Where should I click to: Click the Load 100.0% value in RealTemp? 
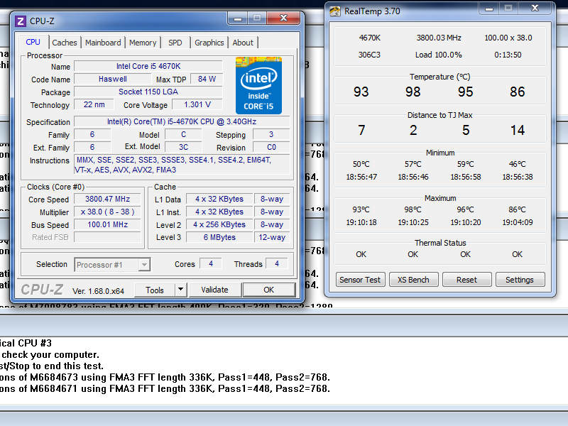[x=438, y=55]
